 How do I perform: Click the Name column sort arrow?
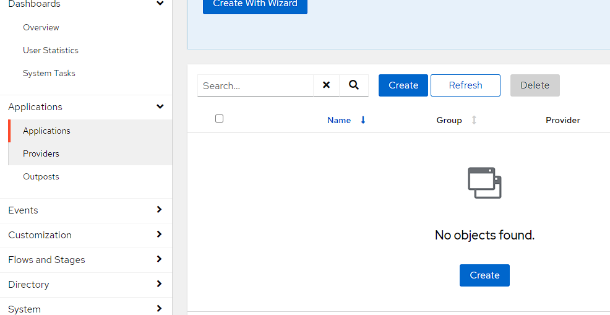point(363,120)
